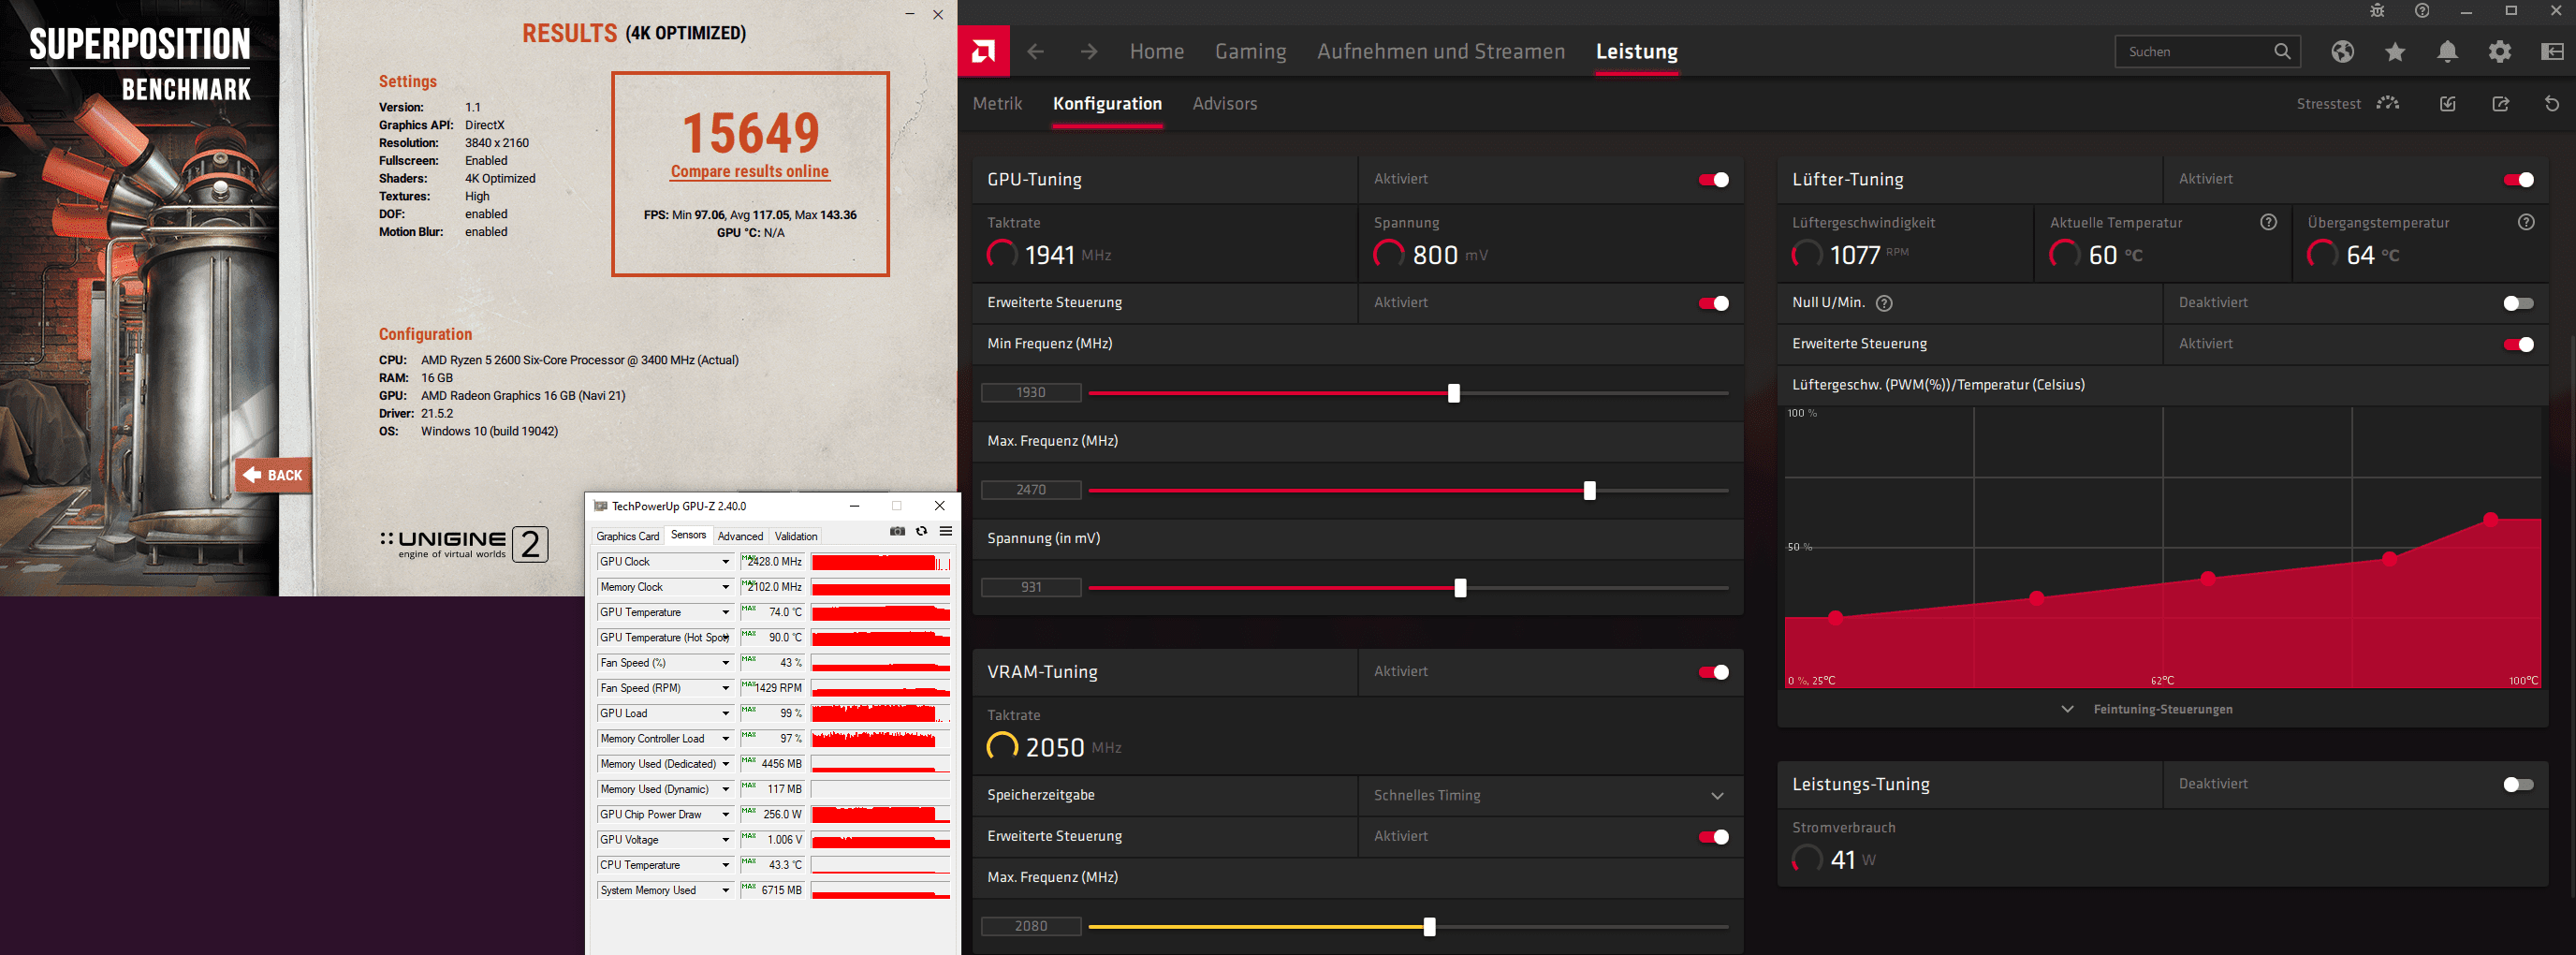
Task: Open GPU Load sensor dropdown
Action: tap(726, 713)
